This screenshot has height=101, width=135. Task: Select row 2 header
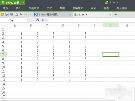click(x=3, y=33)
